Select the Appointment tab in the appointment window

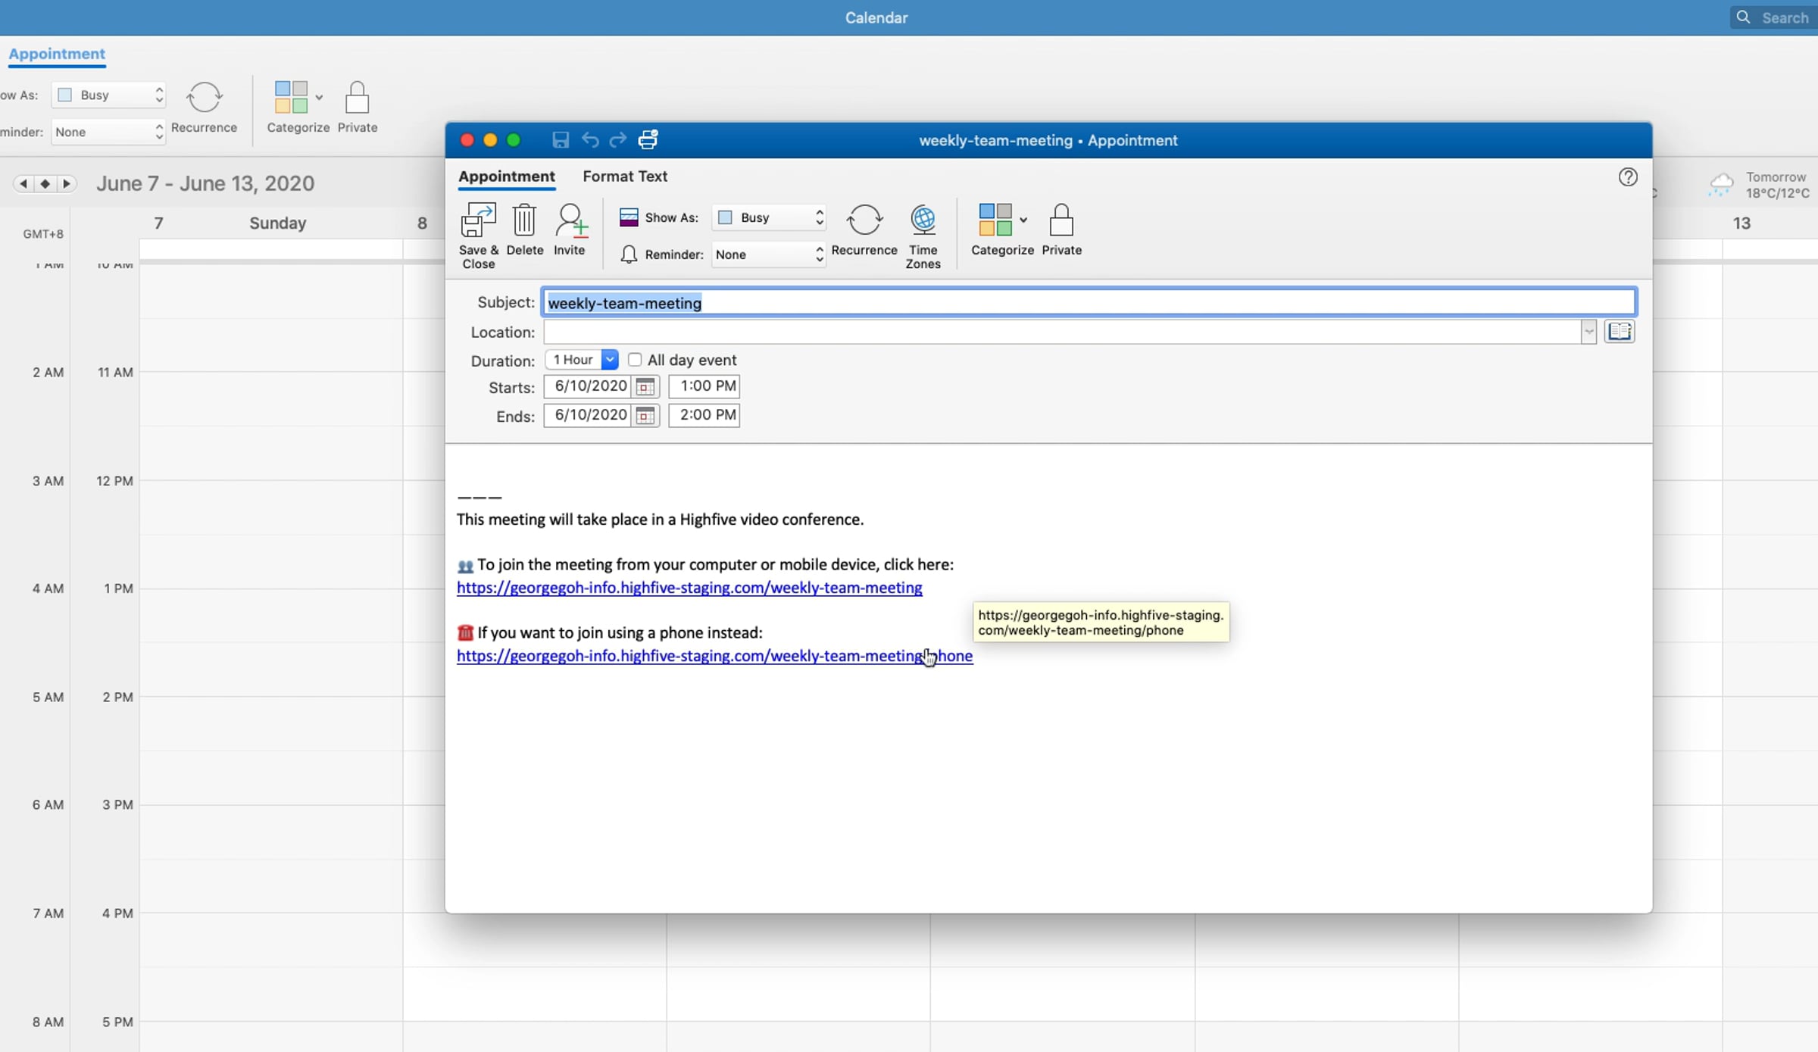[506, 176]
